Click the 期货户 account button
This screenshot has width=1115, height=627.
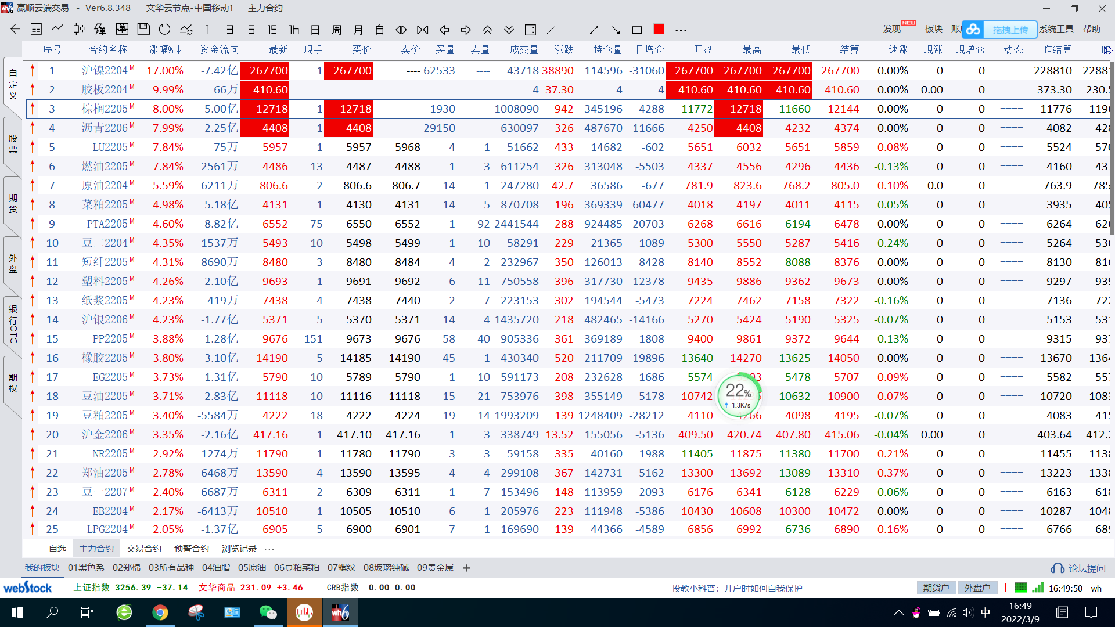936,588
